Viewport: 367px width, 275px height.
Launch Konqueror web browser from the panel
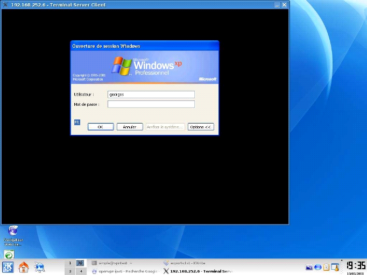click(40, 267)
